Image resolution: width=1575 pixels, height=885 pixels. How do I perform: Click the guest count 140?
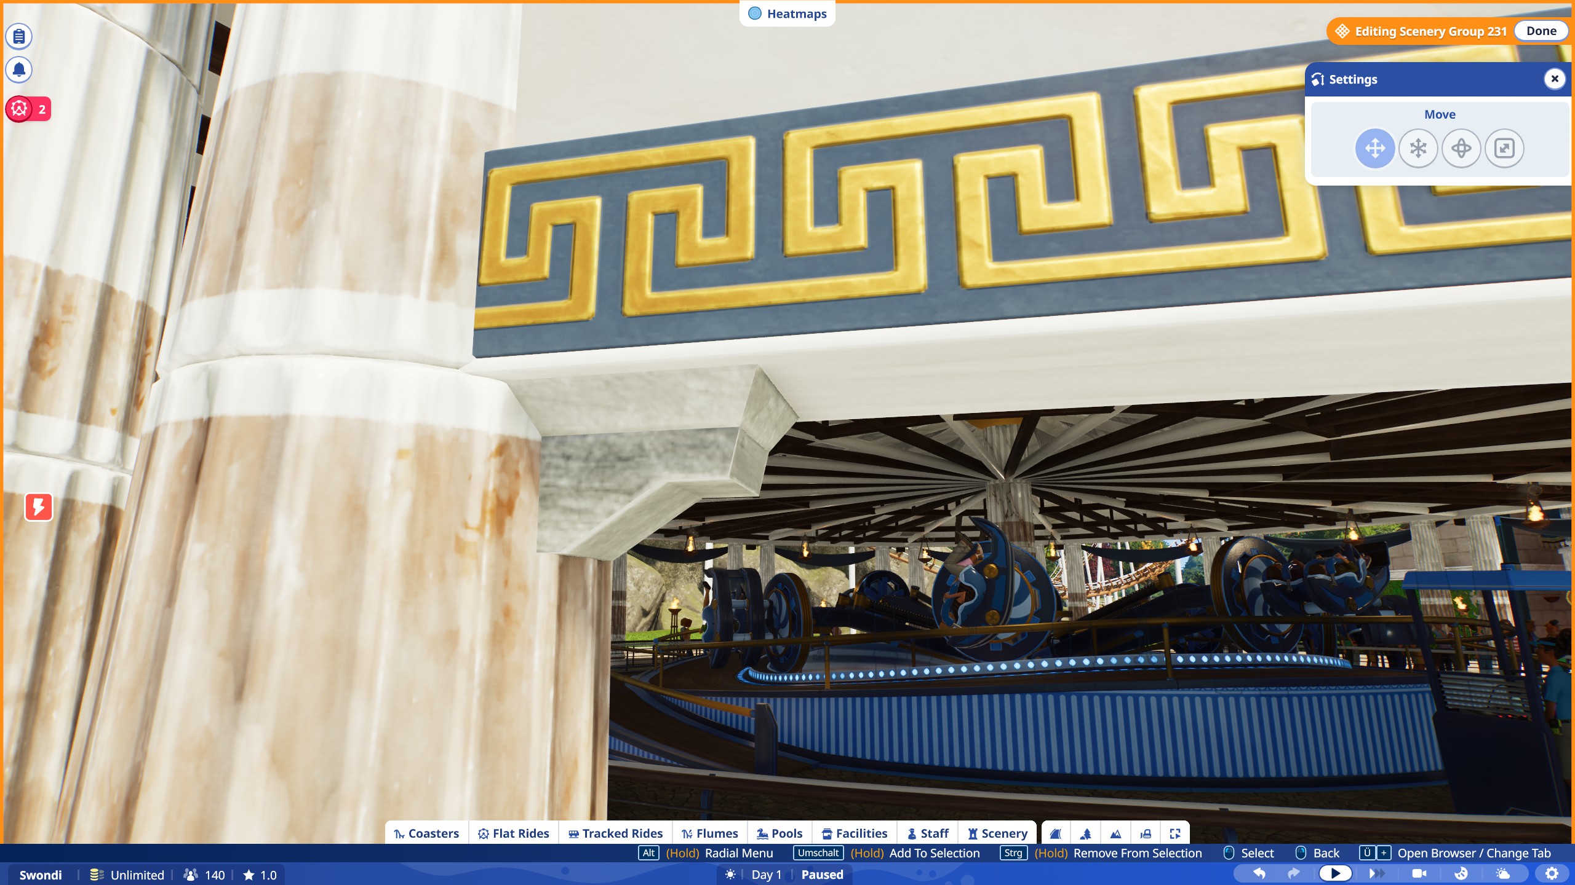205,875
